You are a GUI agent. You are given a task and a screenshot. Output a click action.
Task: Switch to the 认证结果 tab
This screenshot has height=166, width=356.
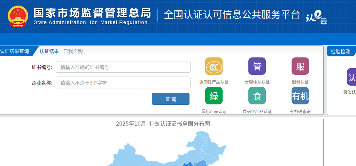[x=49, y=51]
